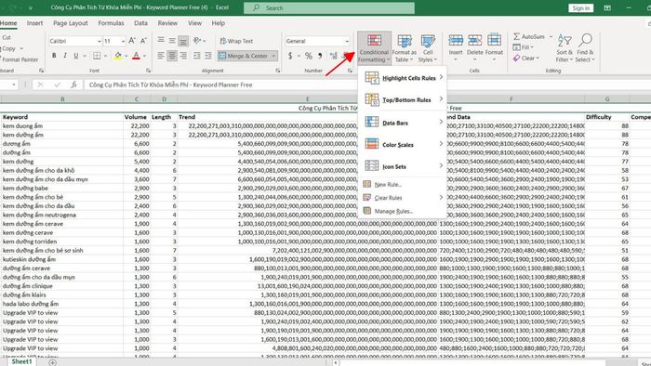Click Borders icon
This screenshot has height=366, width=651.
point(97,56)
